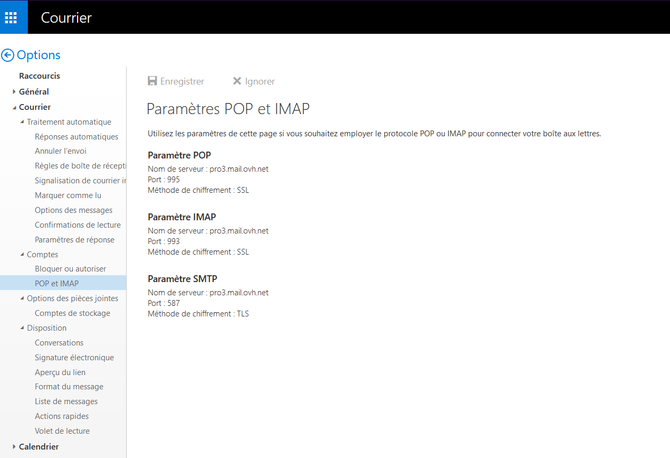Open Bloquer ou autoriser settings
Viewport: 670px width, 458px height.
(x=70, y=269)
